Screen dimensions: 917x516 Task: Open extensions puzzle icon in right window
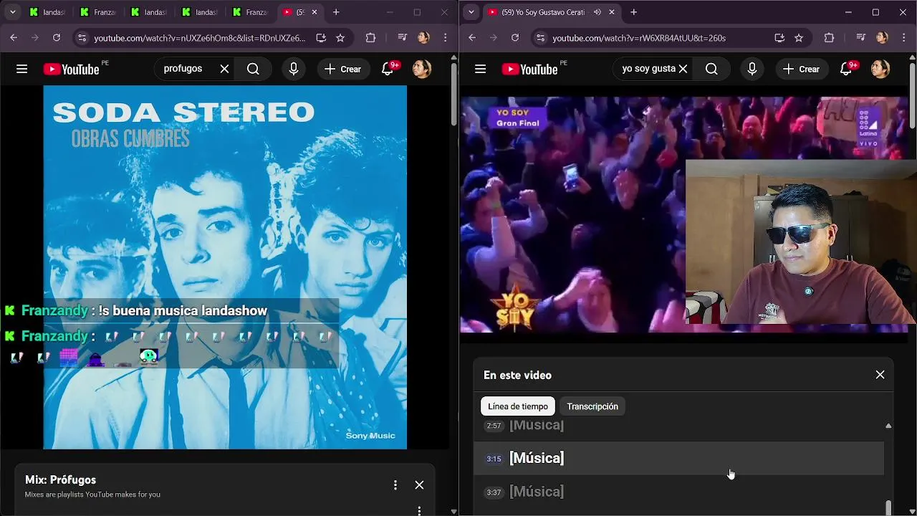click(x=829, y=38)
